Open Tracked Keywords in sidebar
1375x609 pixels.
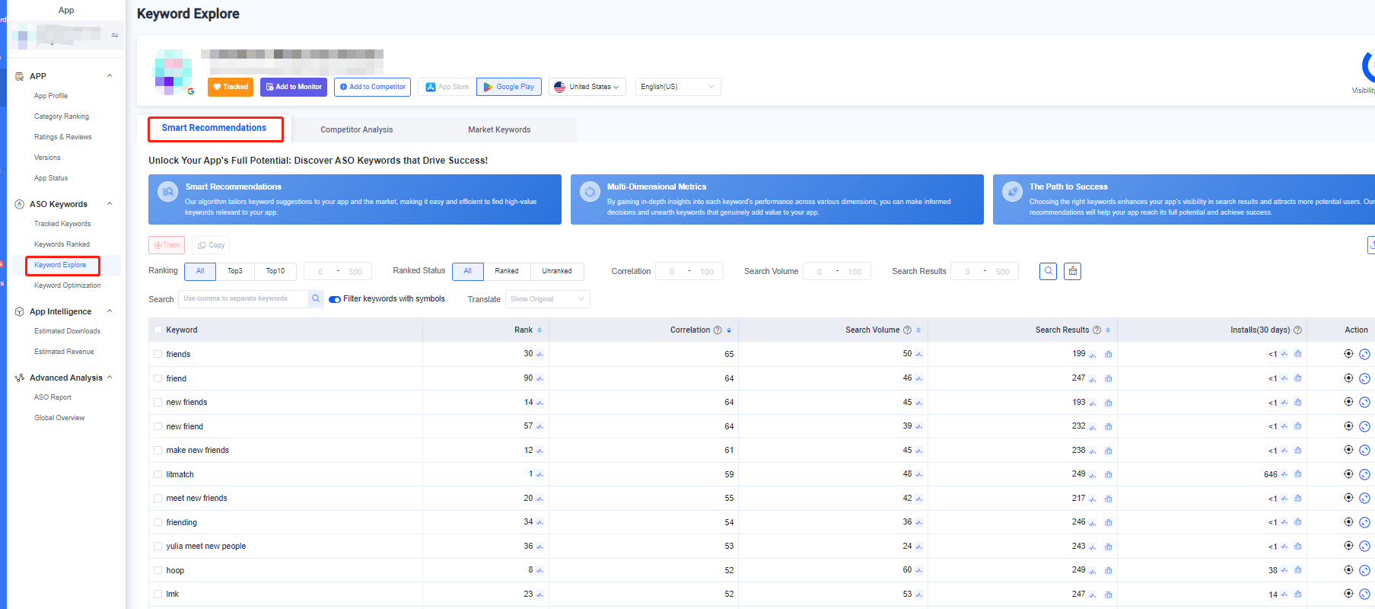[62, 224]
